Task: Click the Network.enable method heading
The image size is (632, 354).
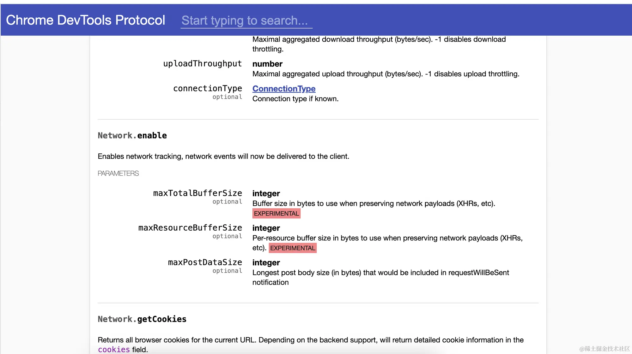Action: pos(132,136)
